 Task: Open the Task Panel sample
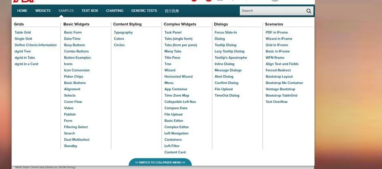173,32
